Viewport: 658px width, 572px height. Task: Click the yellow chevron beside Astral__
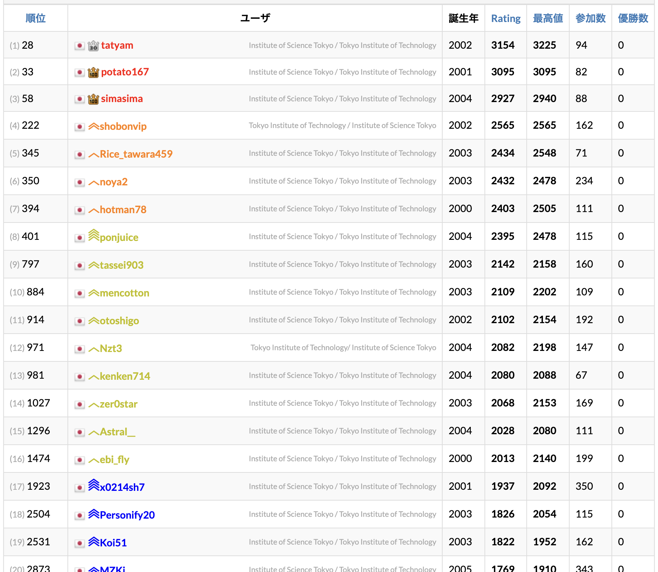click(94, 433)
